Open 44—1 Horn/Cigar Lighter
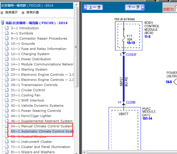177x154 pixels. 31,116
